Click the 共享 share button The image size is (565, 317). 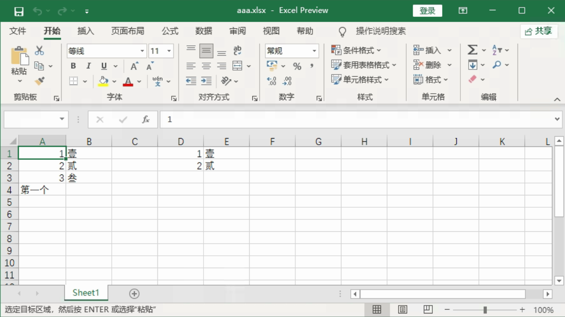(539, 31)
